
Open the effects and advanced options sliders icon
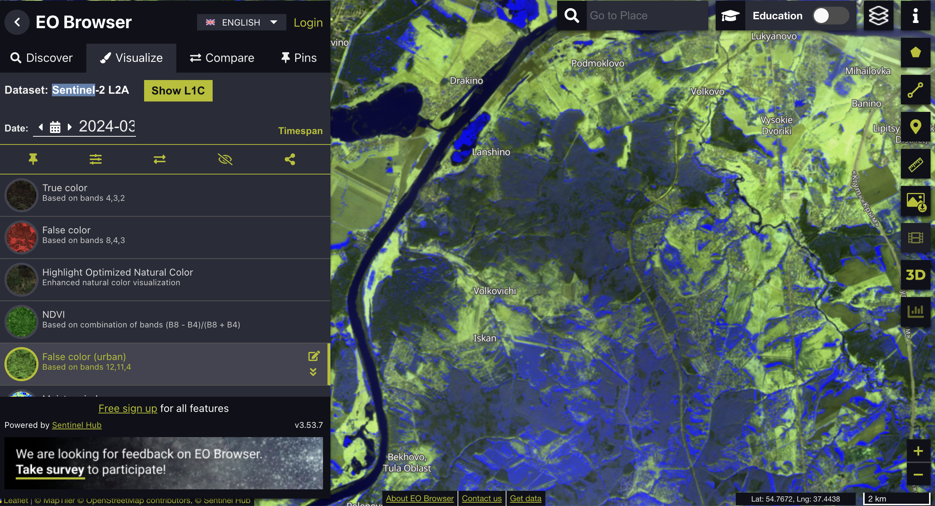point(96,159)
